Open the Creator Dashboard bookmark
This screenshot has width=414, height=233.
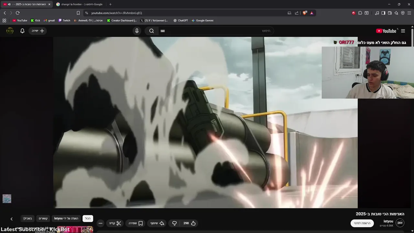pyautogui.click(x=122, y=20)
